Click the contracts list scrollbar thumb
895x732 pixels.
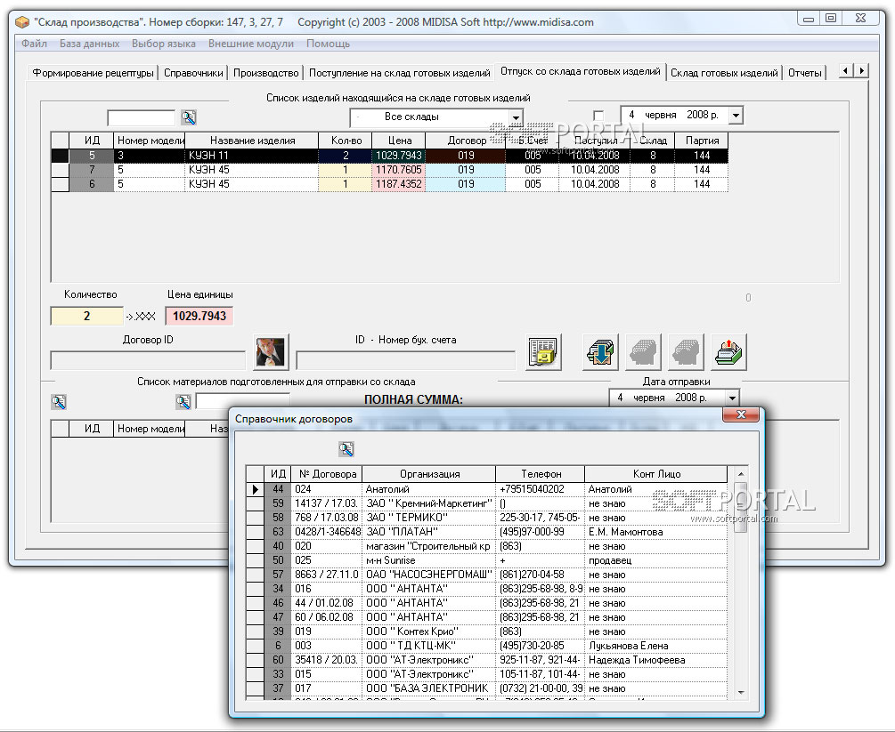(740, 507)
